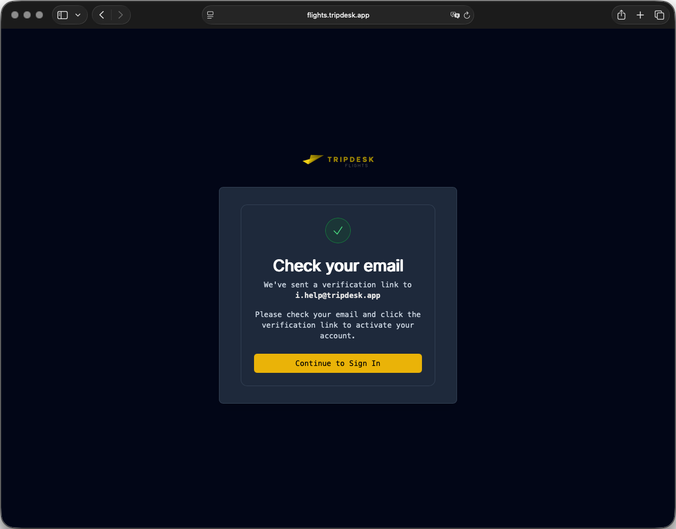The image size is (676, 529).
Task: Open the sidebar tab group dropdown arrow
Action: tap(78, 15)
